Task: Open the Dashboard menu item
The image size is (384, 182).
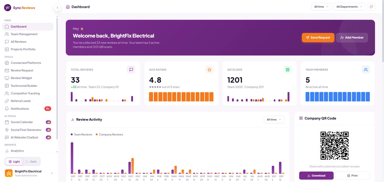Action: point(28,27)
